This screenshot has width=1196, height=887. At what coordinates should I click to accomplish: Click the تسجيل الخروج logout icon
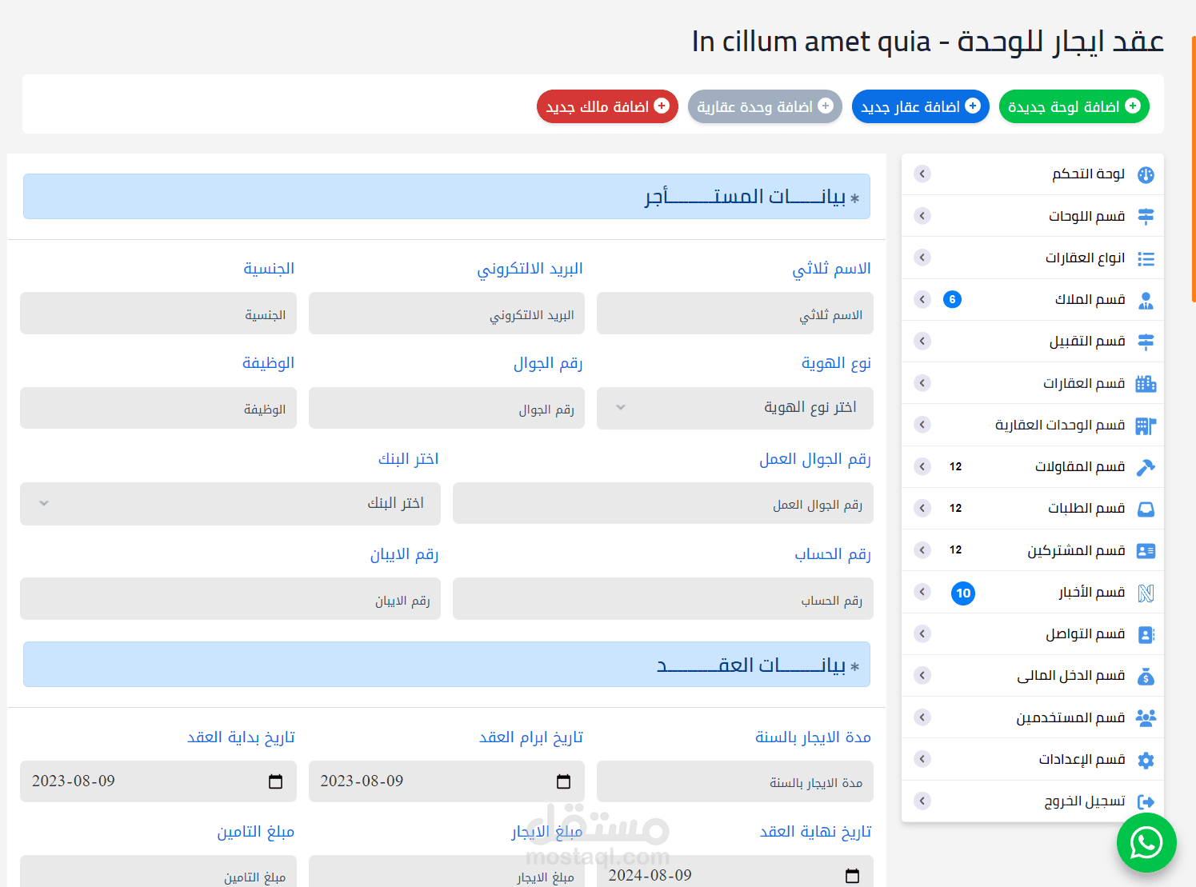coord(1146,801)
